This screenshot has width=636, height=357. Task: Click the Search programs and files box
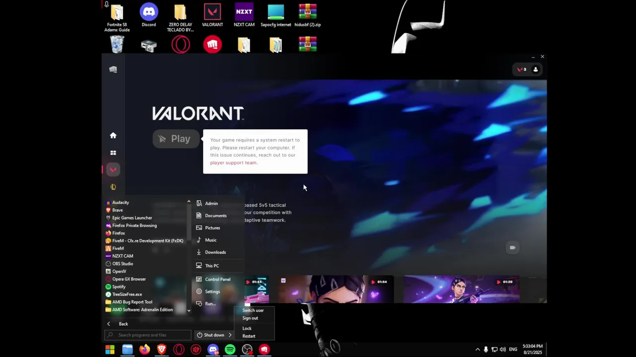pos(148,335)
